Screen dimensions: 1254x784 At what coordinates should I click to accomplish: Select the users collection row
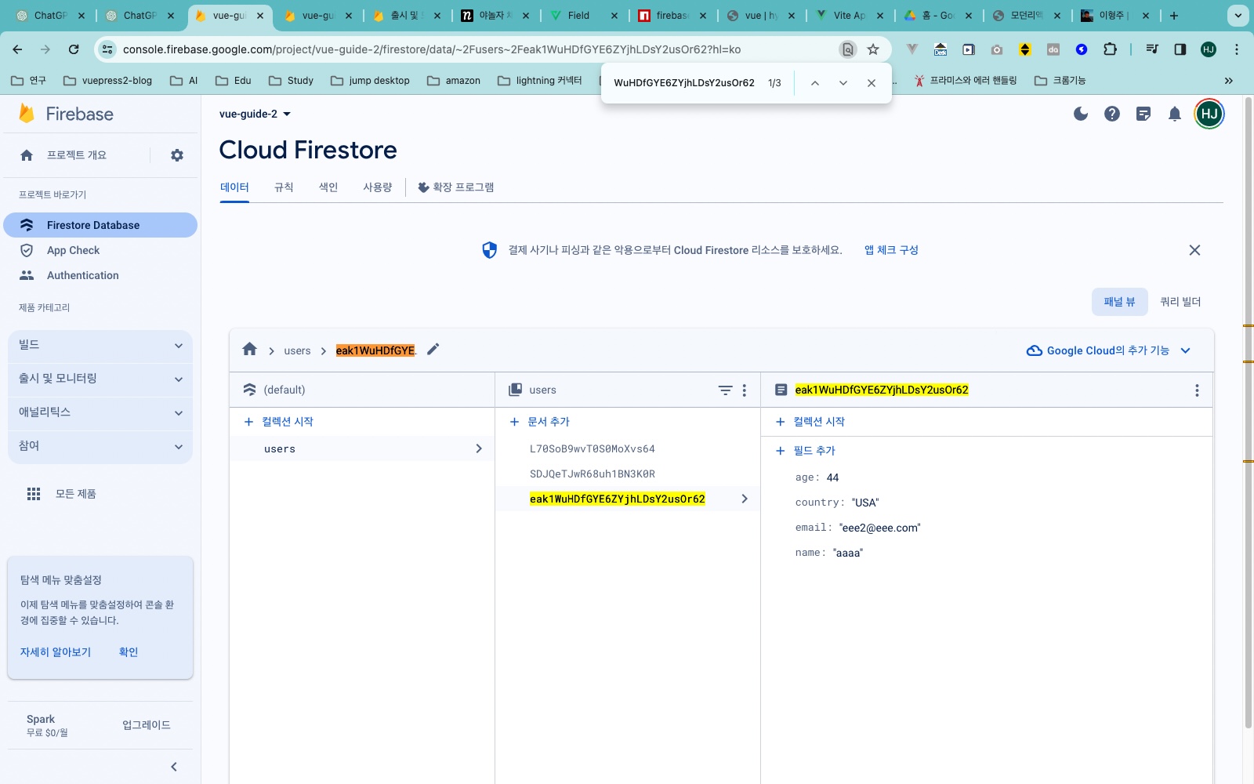pyautogui.click(x=361, y=448)
